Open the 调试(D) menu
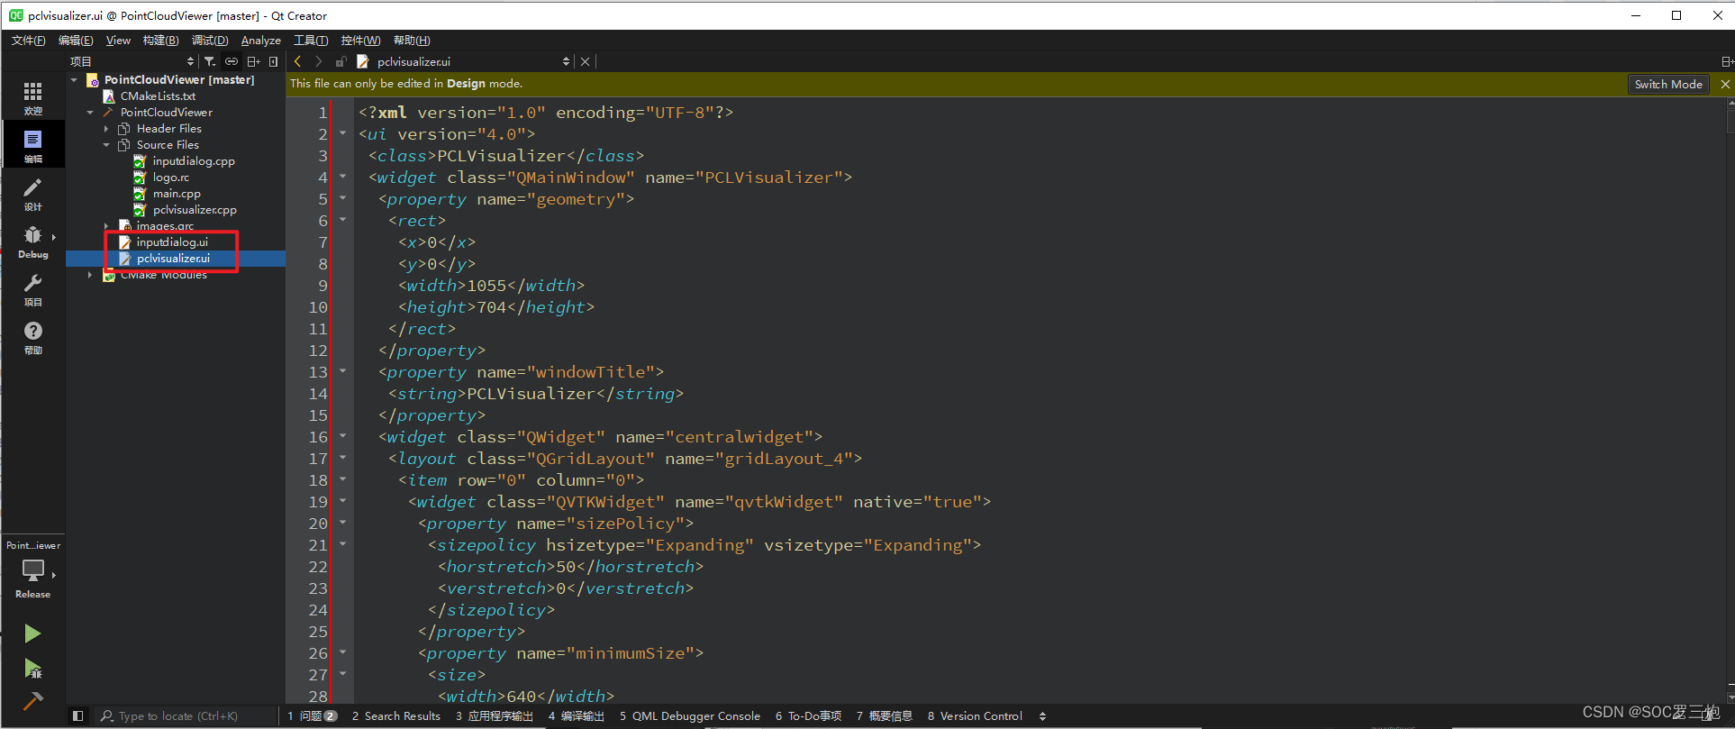This screenshot has width=1735, height=729. coord(210,41)
